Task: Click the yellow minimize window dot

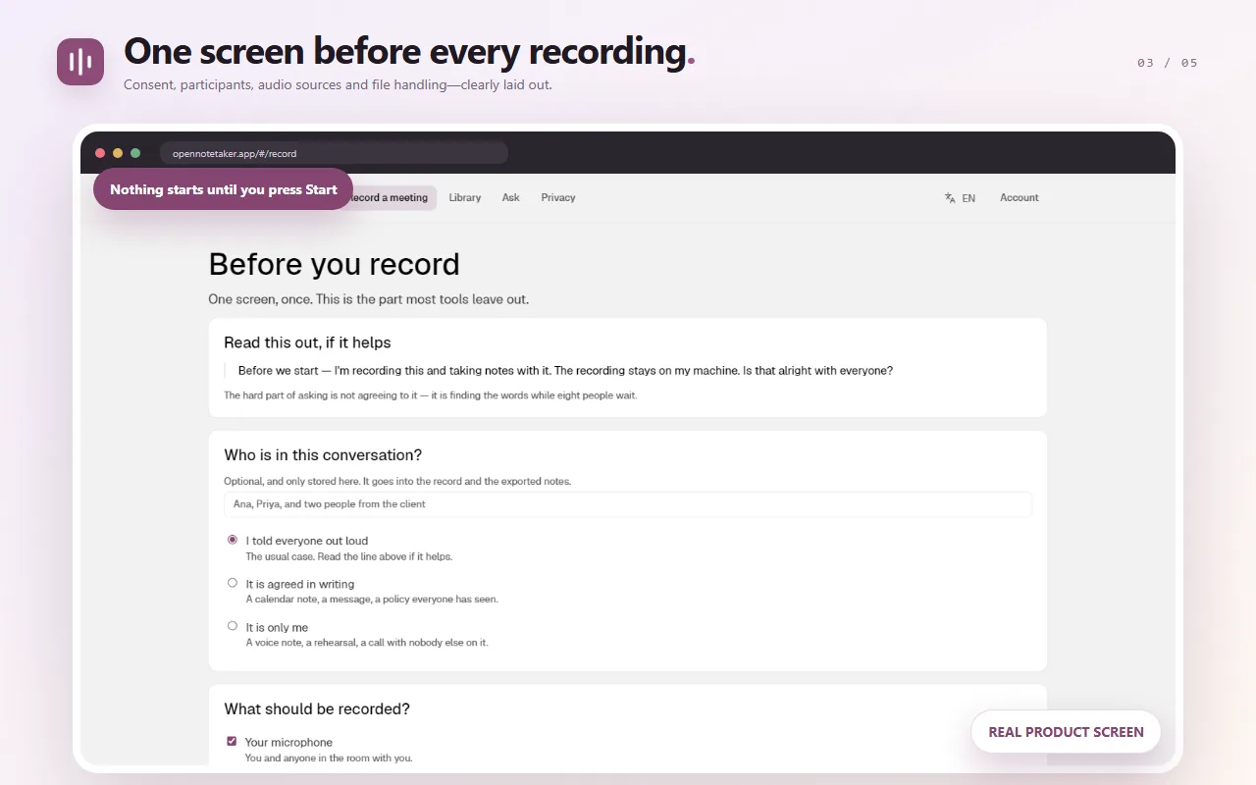Action: [118, 153]
